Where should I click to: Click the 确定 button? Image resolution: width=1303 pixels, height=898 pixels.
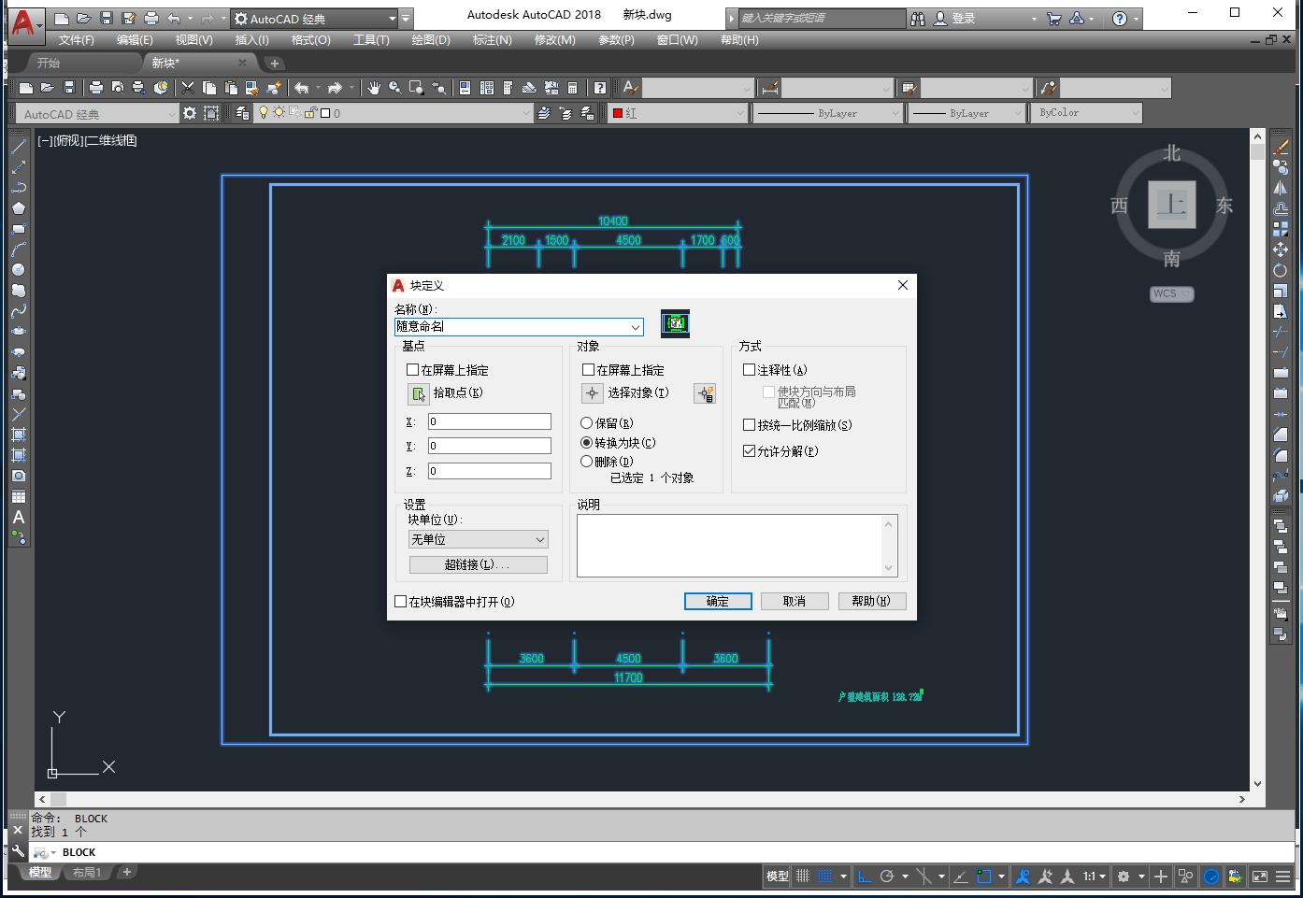pyautogui.click(x=717, y=601)
